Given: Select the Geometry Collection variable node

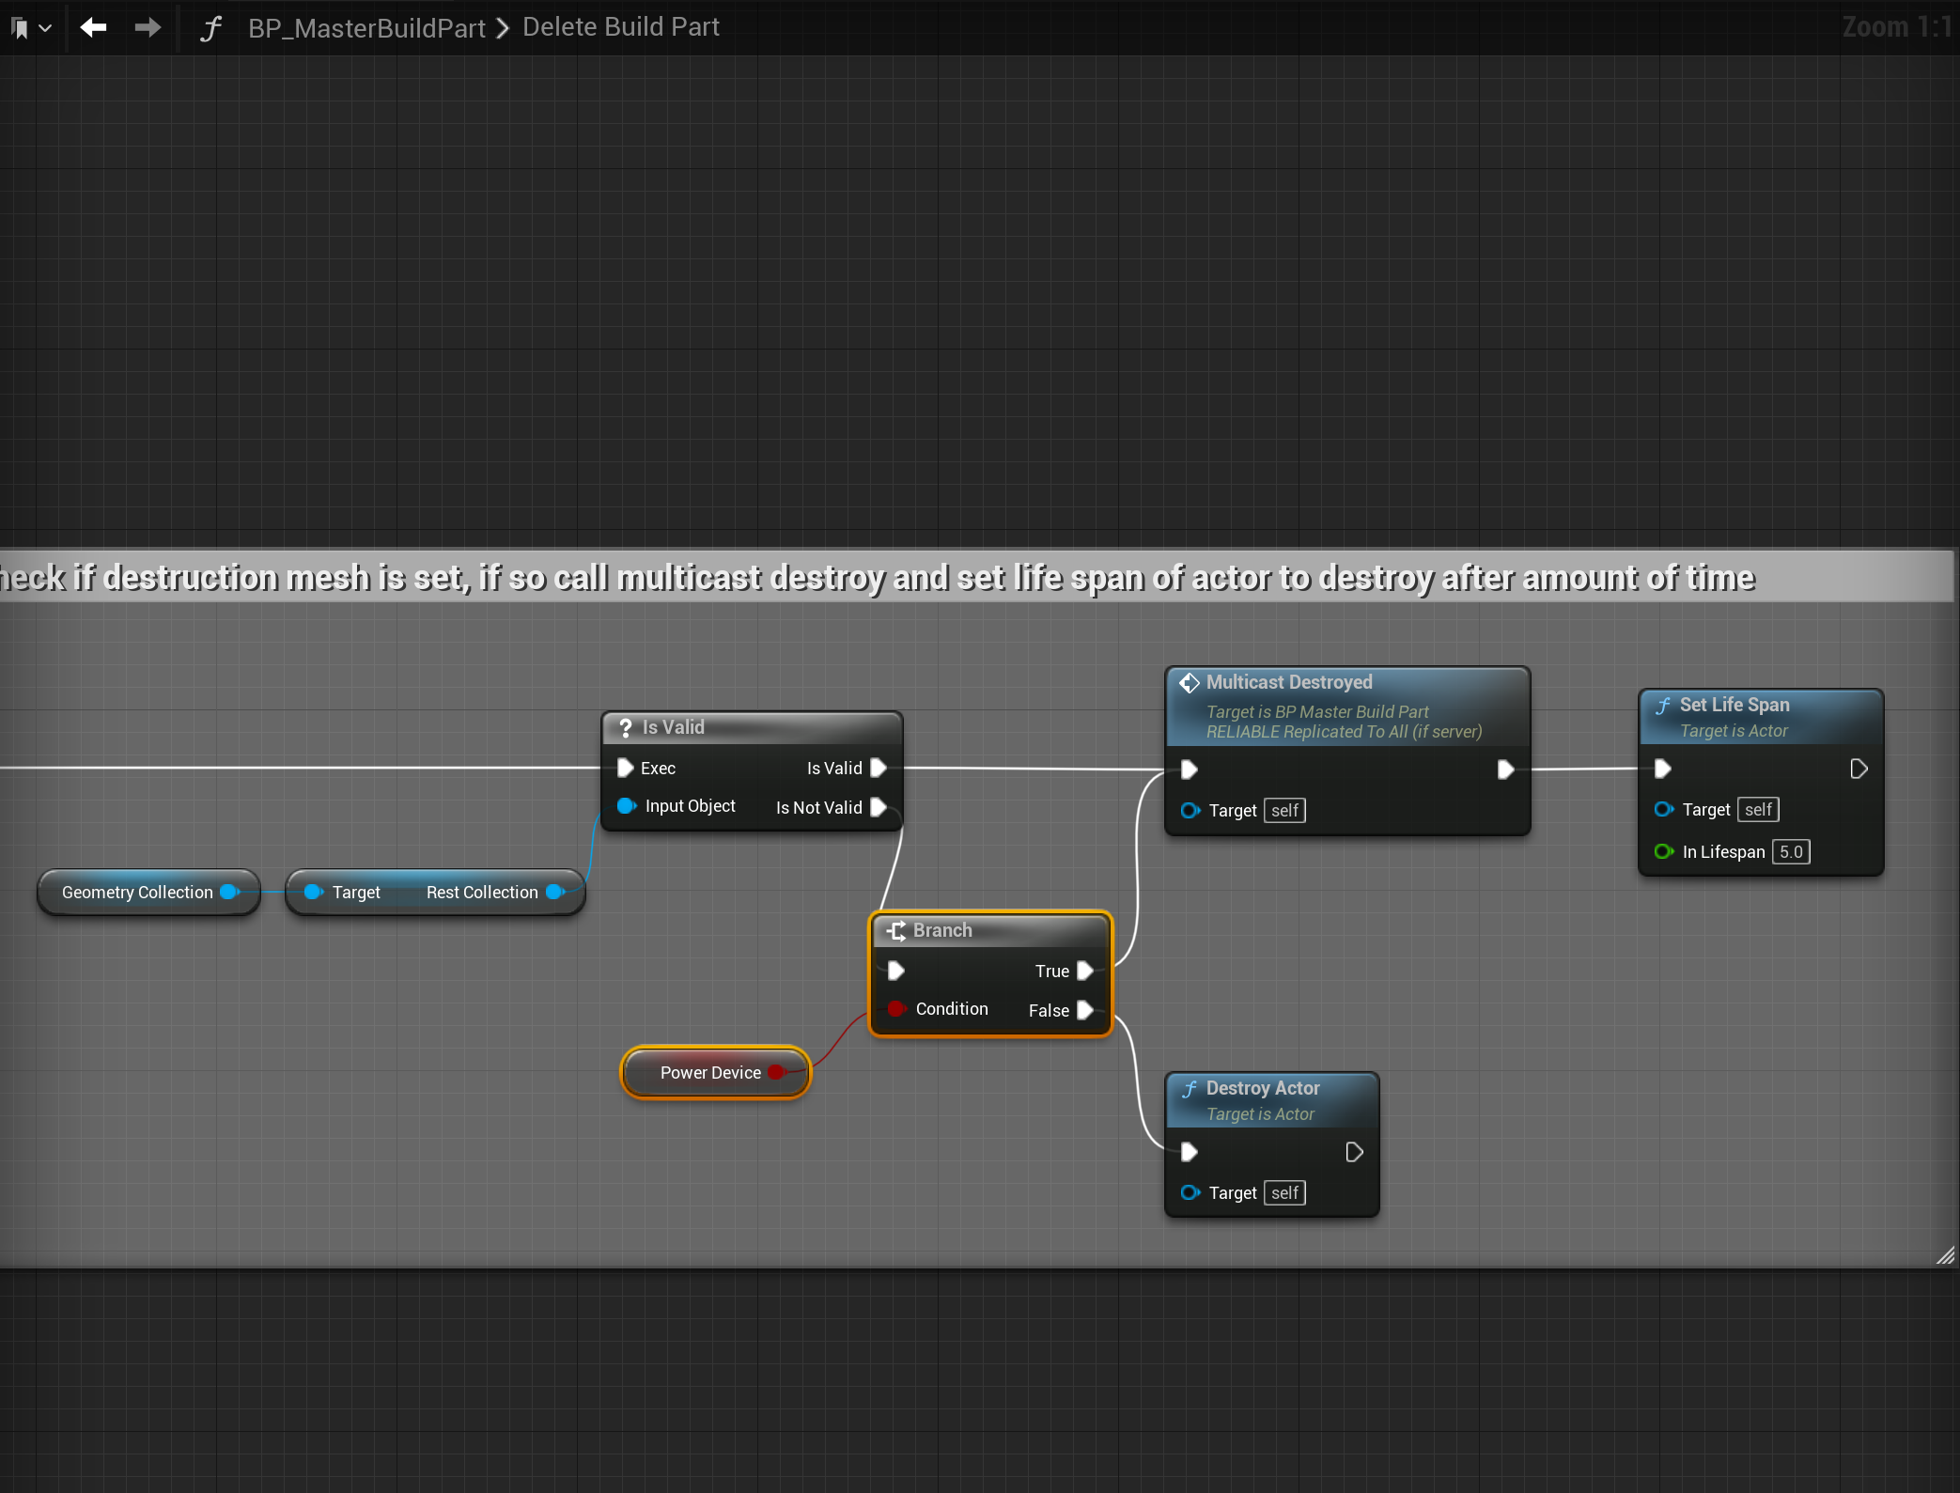Looking at the screenshot, I should [136, 893].
